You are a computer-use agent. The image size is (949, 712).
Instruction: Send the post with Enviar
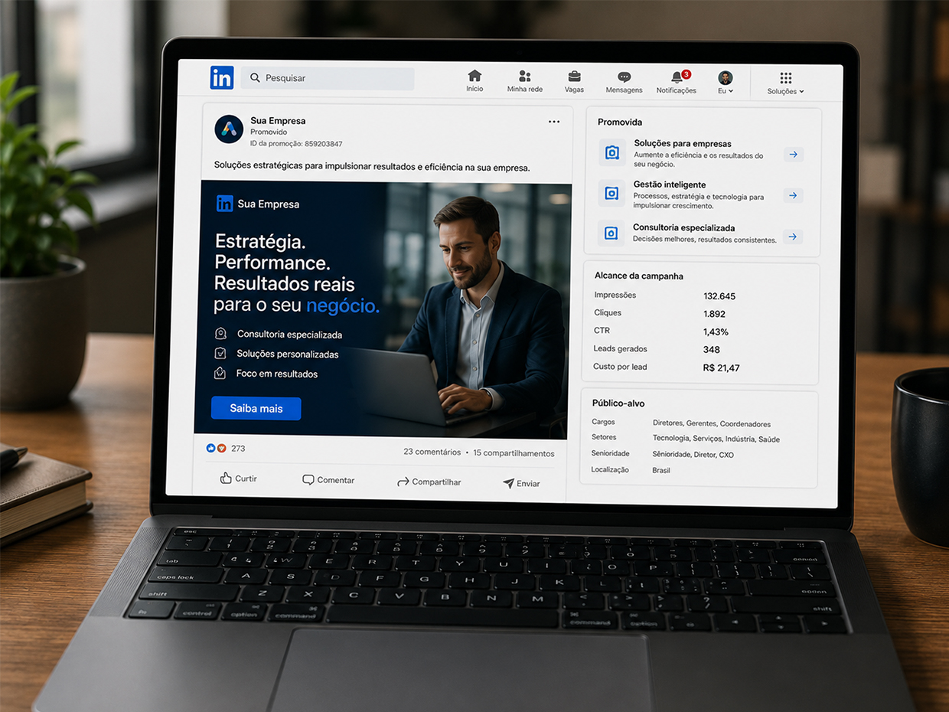click(x=521, y=483)
